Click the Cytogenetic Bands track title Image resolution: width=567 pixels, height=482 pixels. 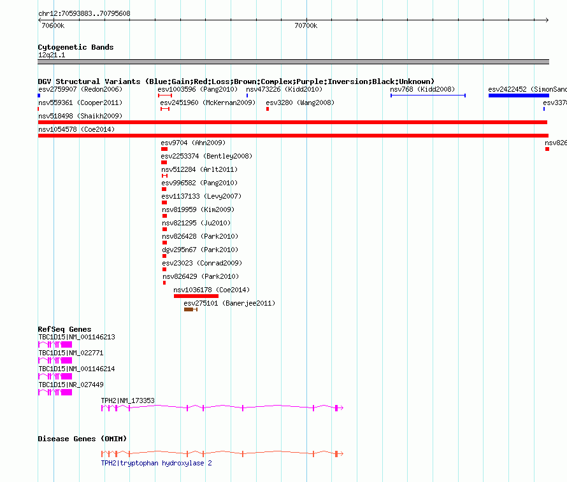coord(76,47)
